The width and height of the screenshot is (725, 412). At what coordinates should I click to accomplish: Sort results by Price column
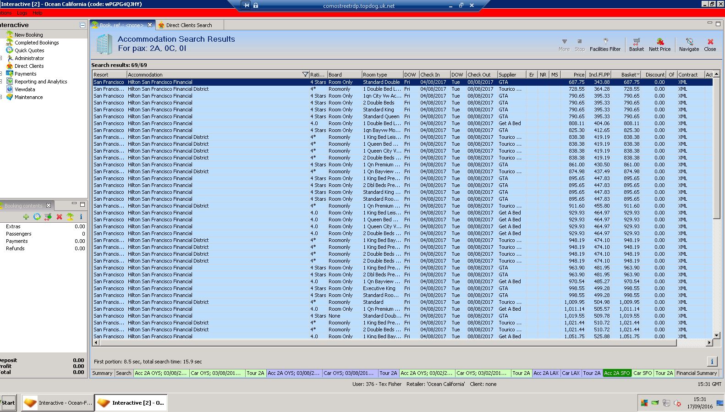tap(573, 75)
